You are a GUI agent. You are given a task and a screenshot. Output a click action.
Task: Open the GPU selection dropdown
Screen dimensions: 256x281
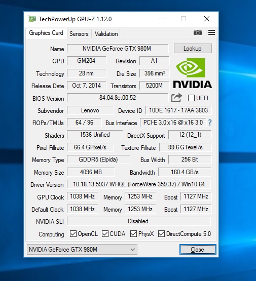[x=82, y=249]
